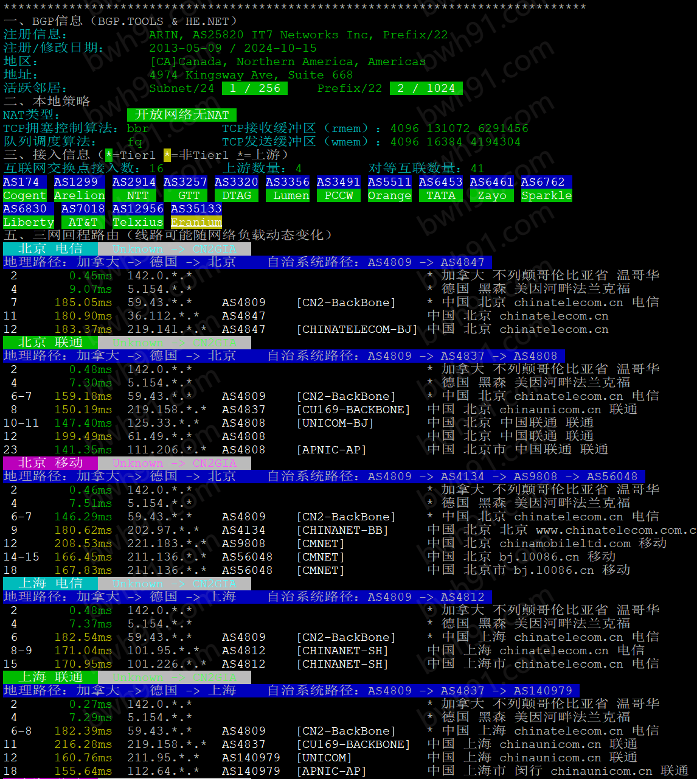
Task: Click the green "Telxius" carrier label
Action: click(138, 222)
